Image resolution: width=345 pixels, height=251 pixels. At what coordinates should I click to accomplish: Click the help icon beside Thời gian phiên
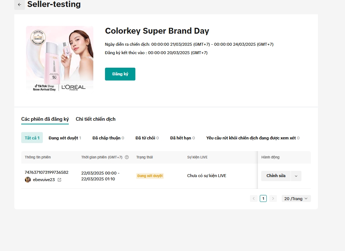(127, 157)
